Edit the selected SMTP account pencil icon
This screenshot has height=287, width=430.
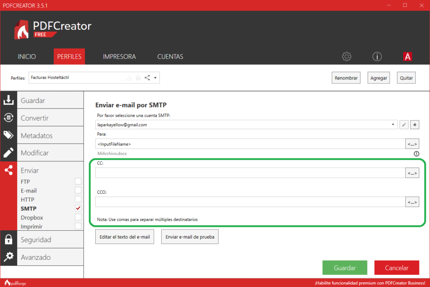click(404, 125)
